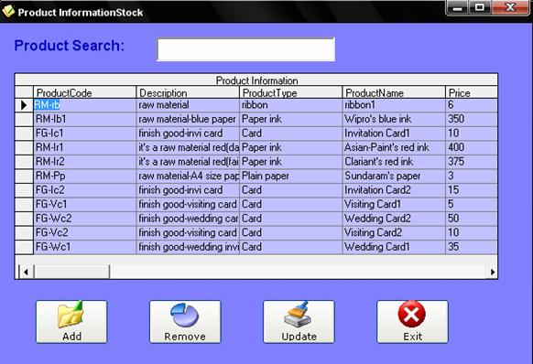Click the 'Wedding Card2' cell
Screen dimensions: 533x364
coord(394,219)
